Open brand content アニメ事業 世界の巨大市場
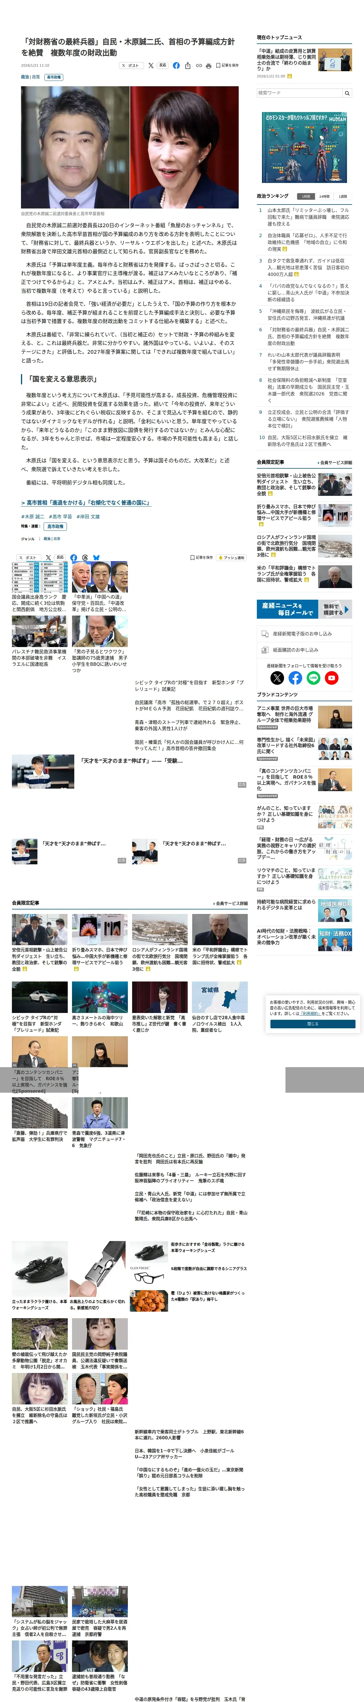 tap(304, 718)
